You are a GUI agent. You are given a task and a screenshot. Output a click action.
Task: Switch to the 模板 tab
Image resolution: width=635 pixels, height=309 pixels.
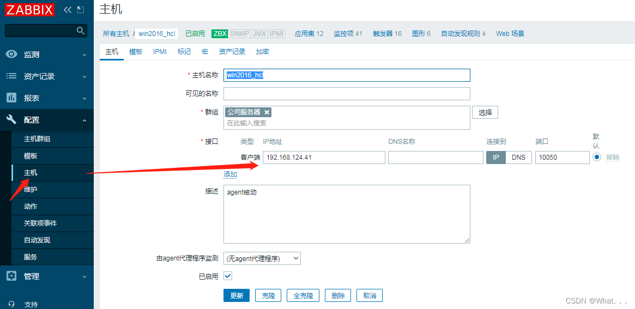136,52
